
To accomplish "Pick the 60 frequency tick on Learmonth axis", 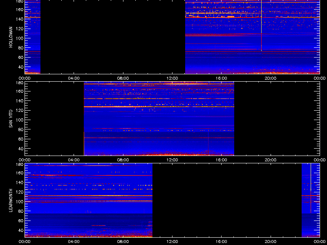I will 21,220.
